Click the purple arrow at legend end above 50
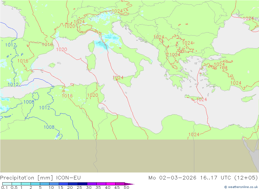This screenshot has height=189, width=259. (x=129, y=184)
